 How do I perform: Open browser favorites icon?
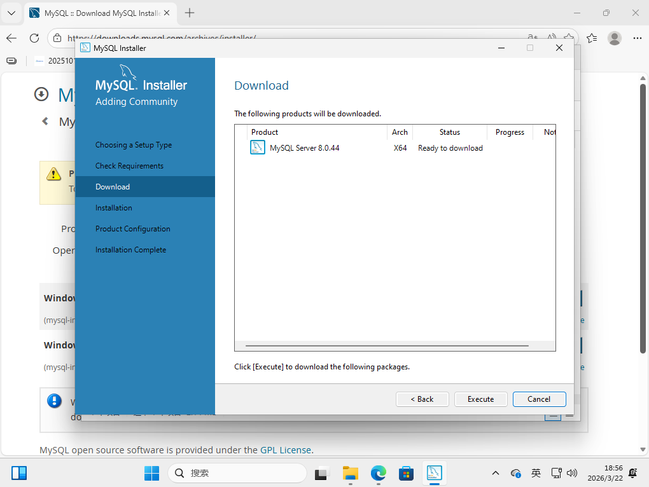click(x=592, y=38)
